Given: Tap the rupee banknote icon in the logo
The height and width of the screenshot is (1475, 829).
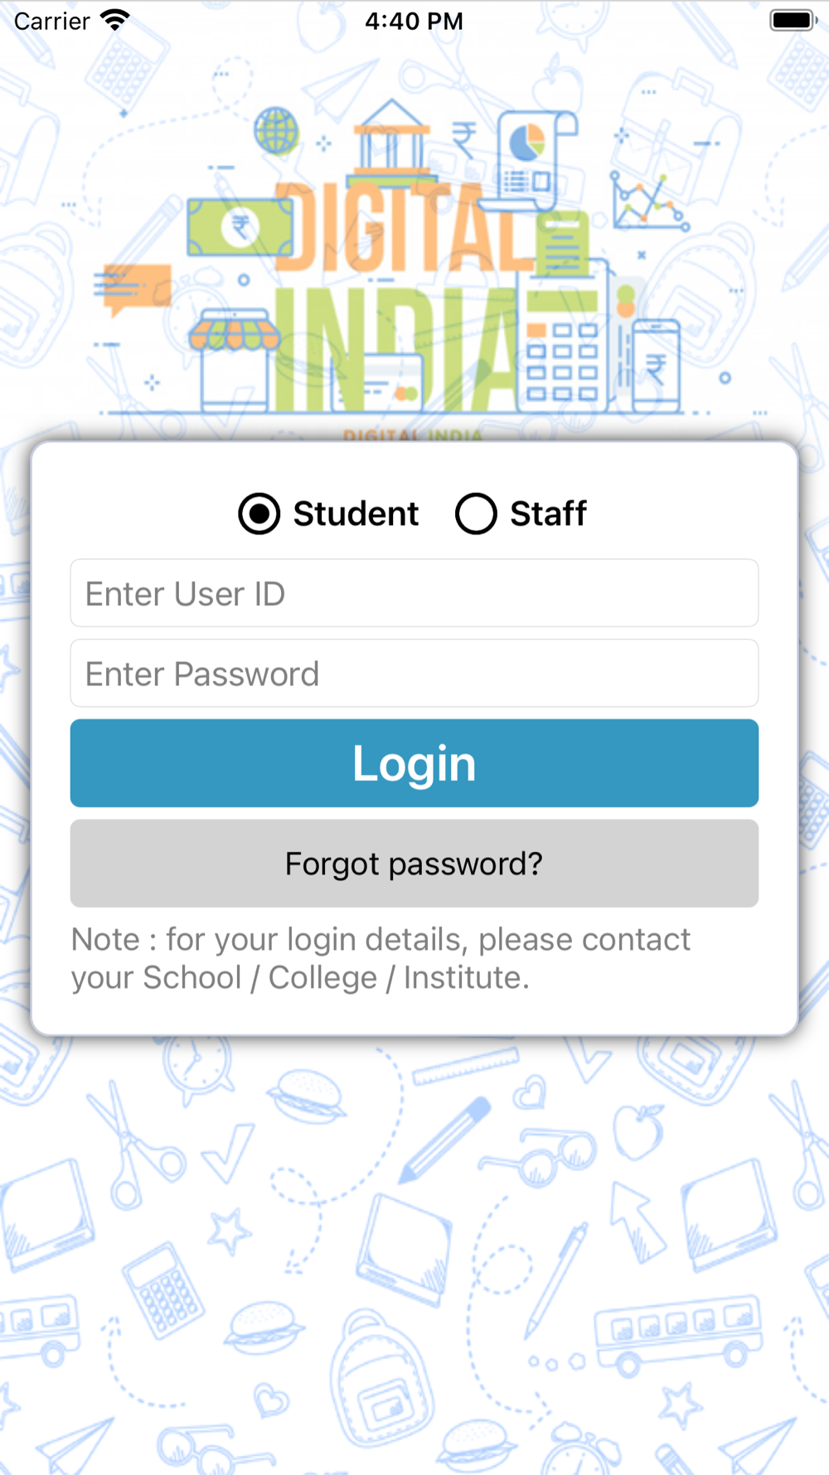Looking at the screenshot, I should pyautogui.click(x=240, y=226).
